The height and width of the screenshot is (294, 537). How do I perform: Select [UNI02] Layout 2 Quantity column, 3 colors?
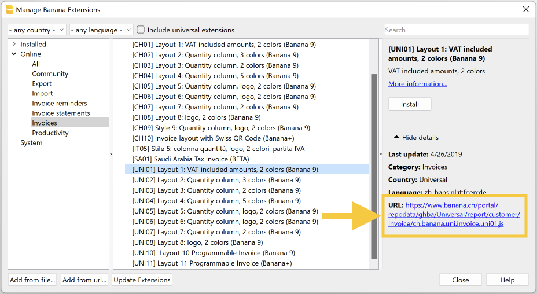click(x=216, y=180)
